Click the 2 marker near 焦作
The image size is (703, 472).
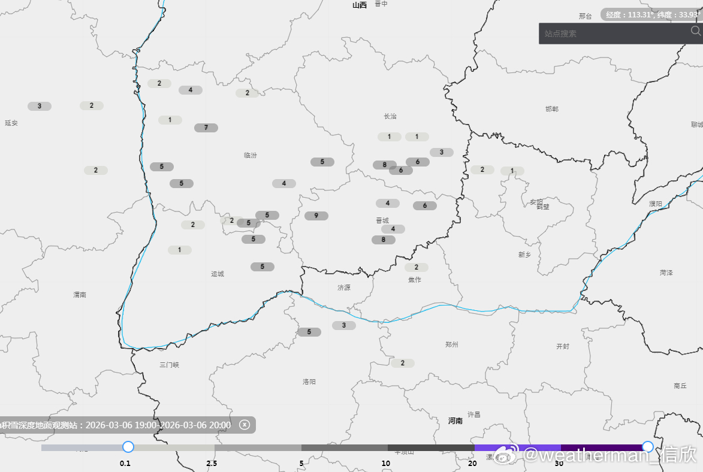(x=417, y=267)
